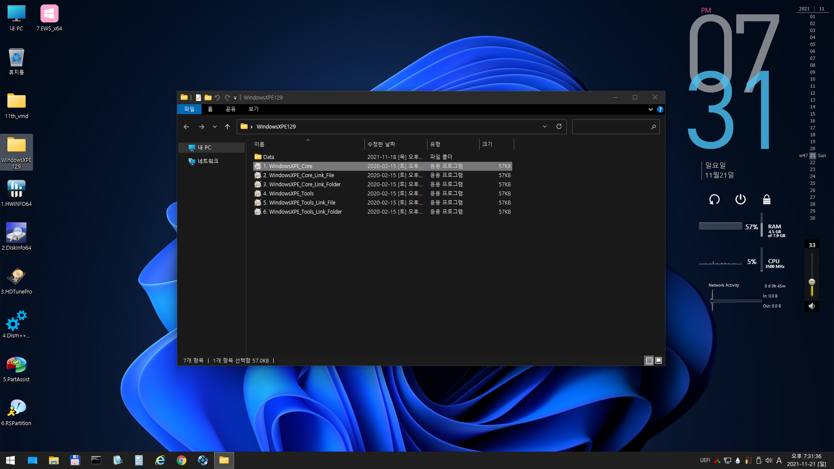Open the 7.EWS_x64 desktop shortcut
This screenshot has width=834, height=469.
[49, 18]
